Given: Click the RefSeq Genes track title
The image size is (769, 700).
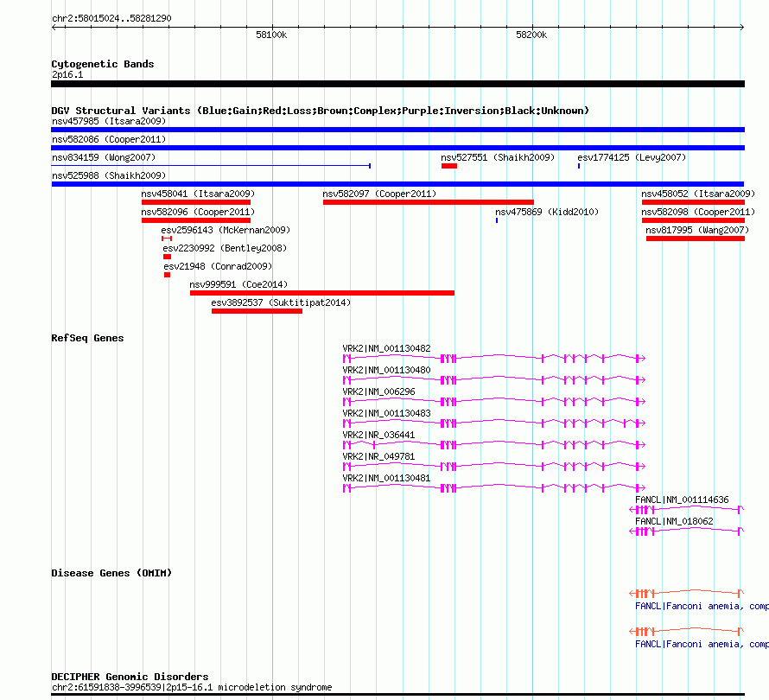Looking at the screenshot, I should (x=87, y=338).
